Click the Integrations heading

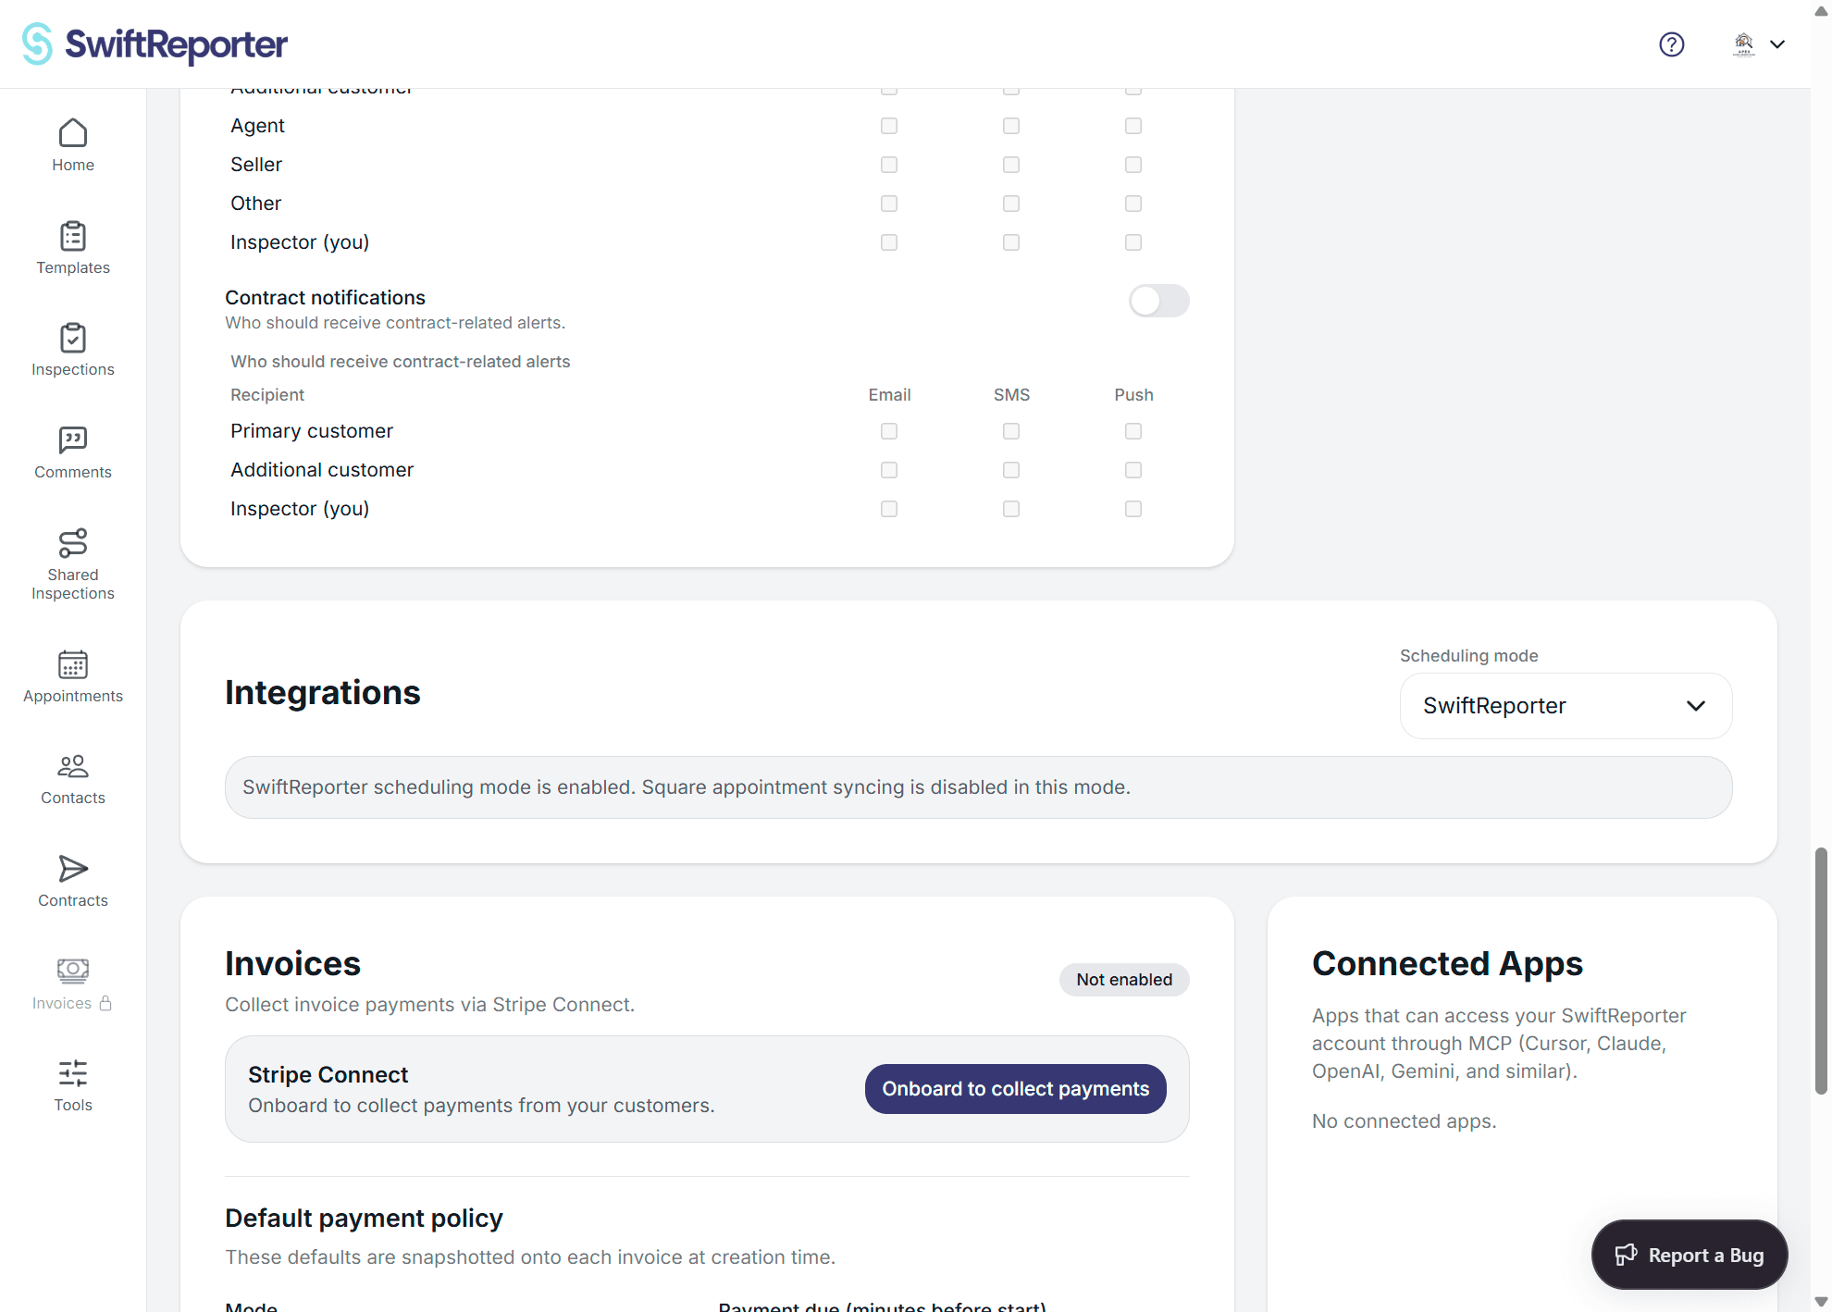(x=322, y=693)
